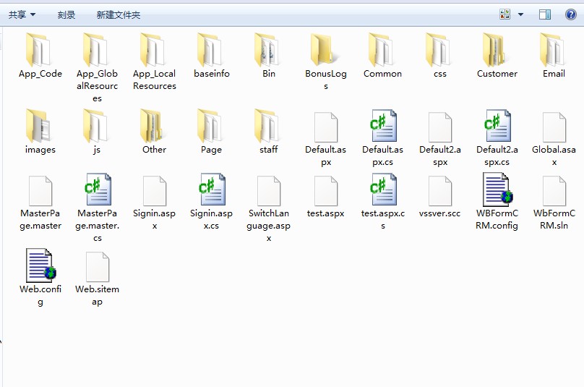584x387 pixels.
Task: Select the Global.asax file icon
Action: click(554, 127)
